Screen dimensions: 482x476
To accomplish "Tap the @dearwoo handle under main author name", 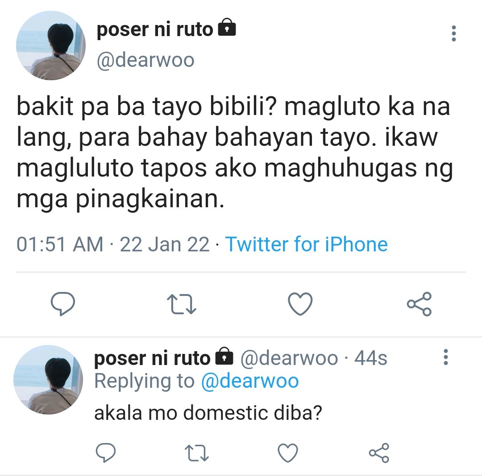I will tap(145, 60).
